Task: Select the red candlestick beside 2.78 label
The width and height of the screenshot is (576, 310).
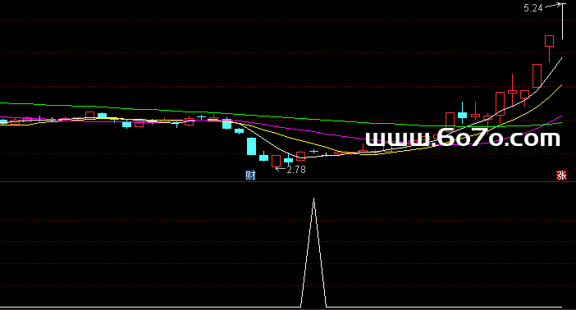Action: (x=276, y=161)
